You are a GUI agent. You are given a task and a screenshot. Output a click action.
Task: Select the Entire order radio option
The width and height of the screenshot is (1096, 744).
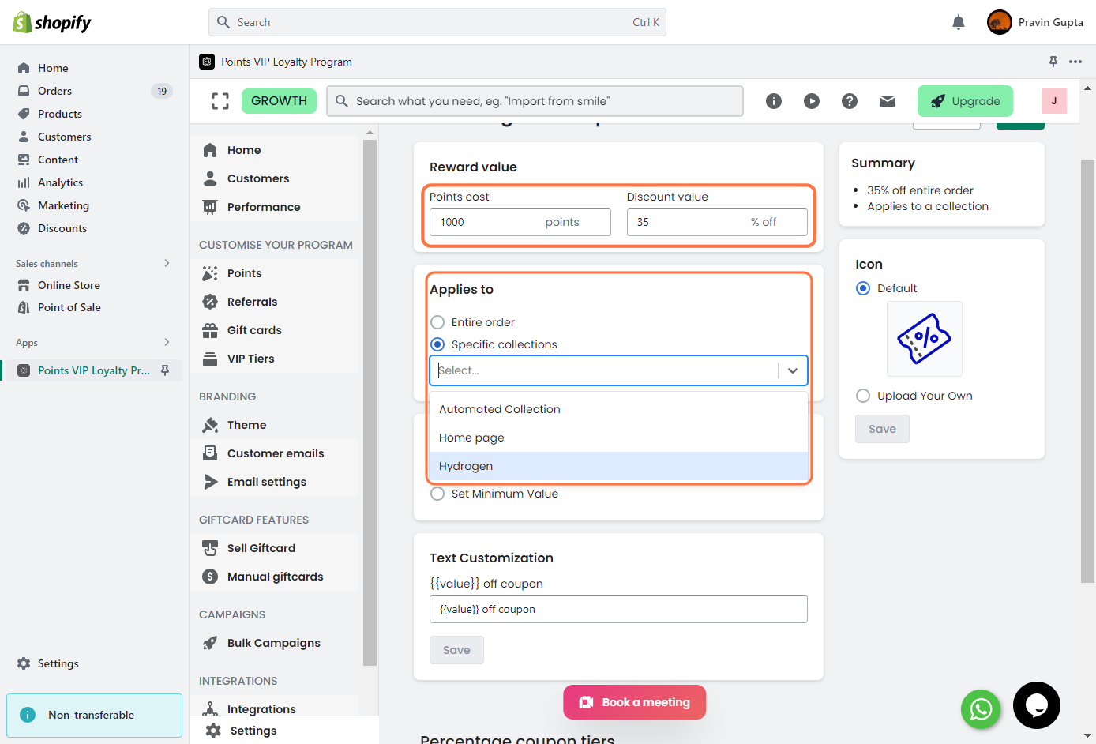(x=437, y=322)
